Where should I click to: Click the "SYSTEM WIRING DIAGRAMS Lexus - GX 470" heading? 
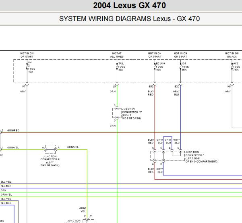coord(130,19)
